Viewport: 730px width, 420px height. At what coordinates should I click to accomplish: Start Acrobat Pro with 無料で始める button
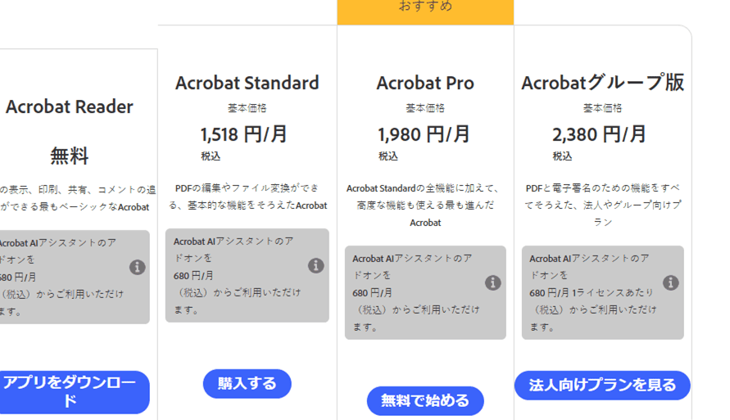tap(425, 400)
